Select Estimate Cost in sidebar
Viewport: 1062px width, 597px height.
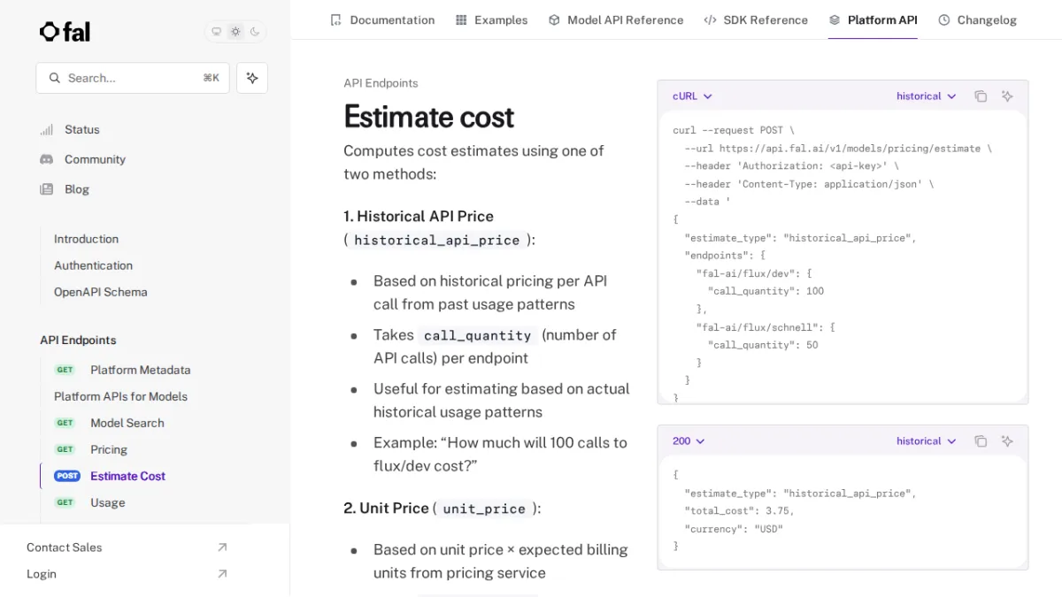pos(127,476)
